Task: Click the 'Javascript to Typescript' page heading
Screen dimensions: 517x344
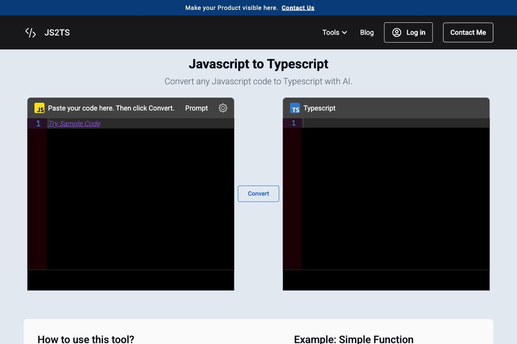Action: [x=258, y=64]
